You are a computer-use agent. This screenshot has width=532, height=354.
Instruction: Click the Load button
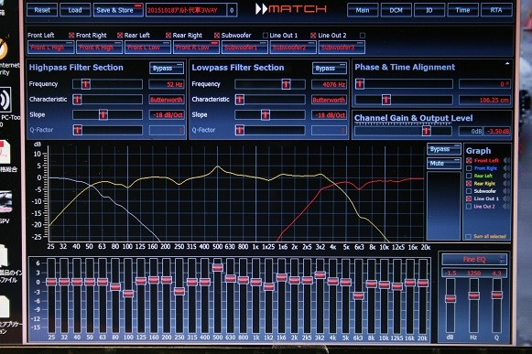75,10
